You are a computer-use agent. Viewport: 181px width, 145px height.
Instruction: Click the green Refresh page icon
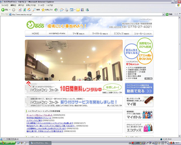(24, 10)
